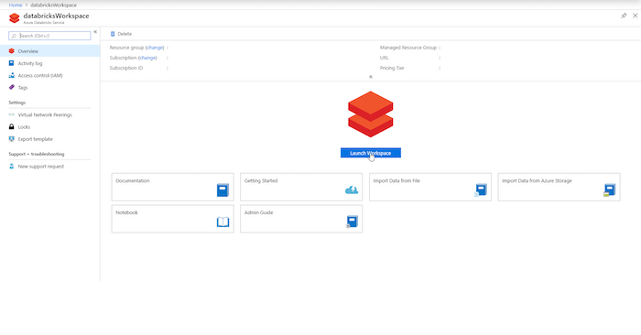641x335 pixels.
Task: Go to Access control (IAM)
Action: [x=40, y=76]
